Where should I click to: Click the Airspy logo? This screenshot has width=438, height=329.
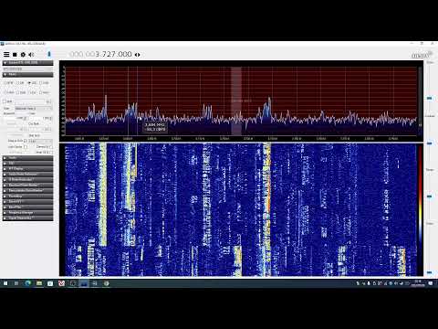pyautogui.click(x=422, y=55)
